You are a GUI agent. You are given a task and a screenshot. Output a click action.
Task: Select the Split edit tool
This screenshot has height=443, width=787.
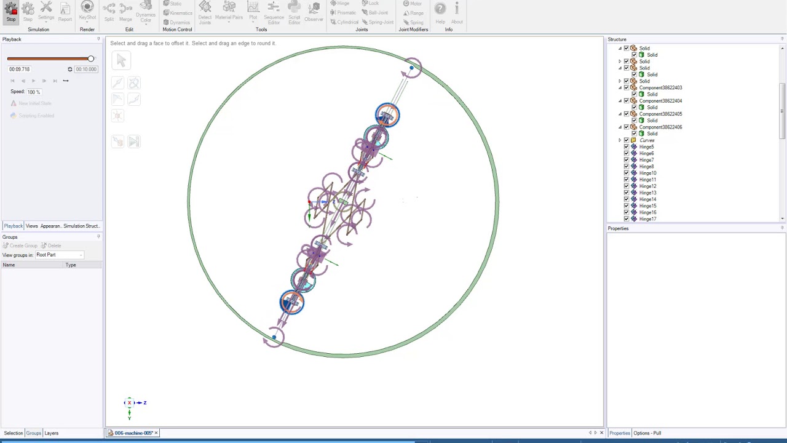[x=109, y=12]
